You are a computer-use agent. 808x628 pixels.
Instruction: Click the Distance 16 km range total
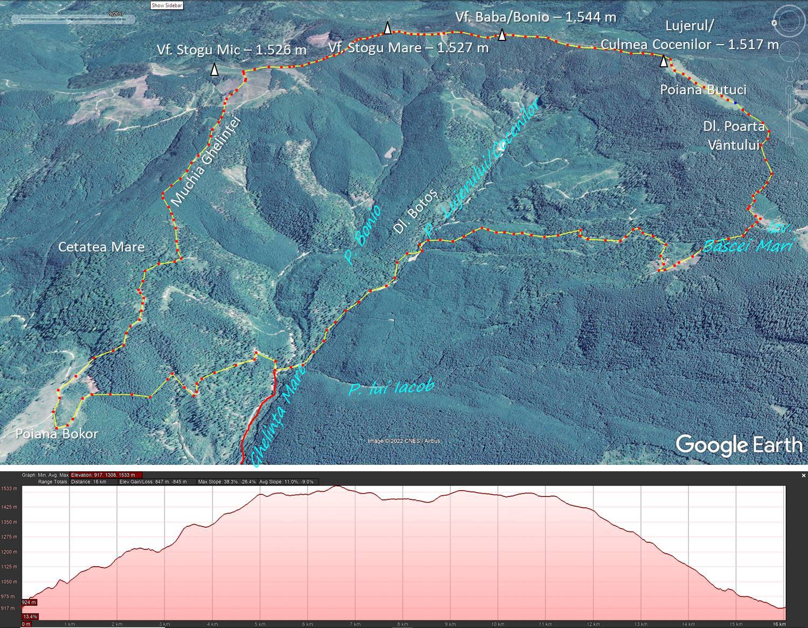click(x=89, y=482)
